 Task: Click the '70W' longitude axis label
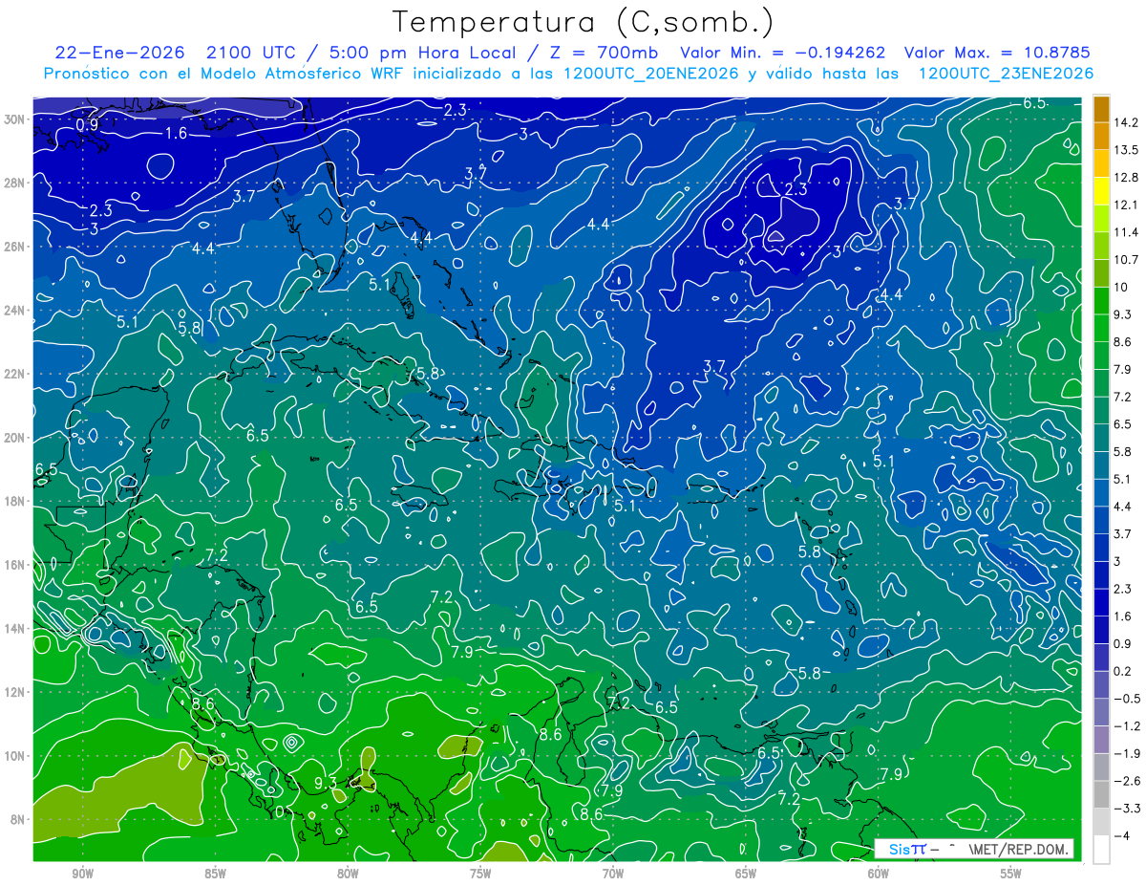[x=613, y=874]
